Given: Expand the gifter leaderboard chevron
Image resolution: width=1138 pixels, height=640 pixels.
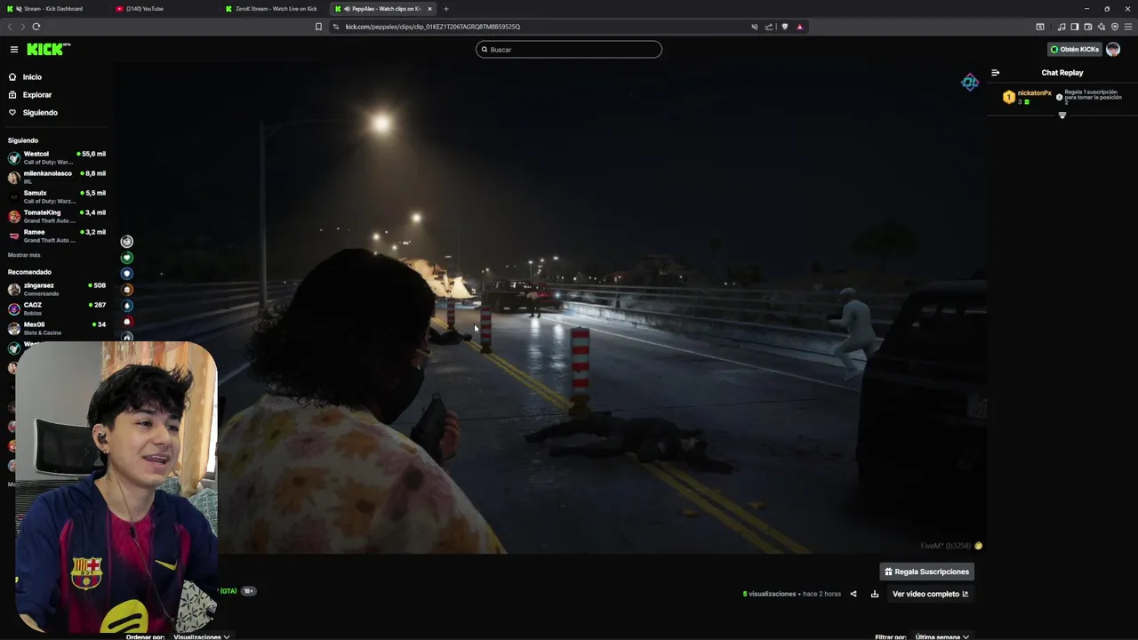Looking at the screenshot, I should pyautogui.click(x=1062, y=116).
